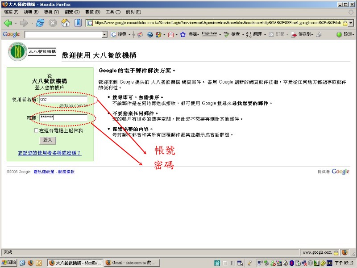This screenshot has width=357, height=268.
Task: Open the 隱私權政策 privacy policy link
Action: 44,172
